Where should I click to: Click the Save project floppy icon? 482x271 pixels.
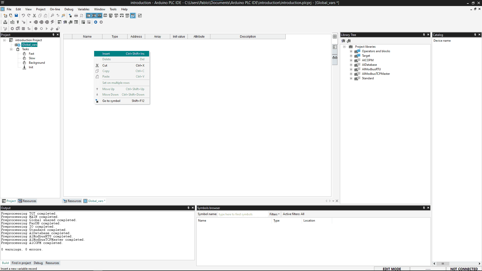16,16
